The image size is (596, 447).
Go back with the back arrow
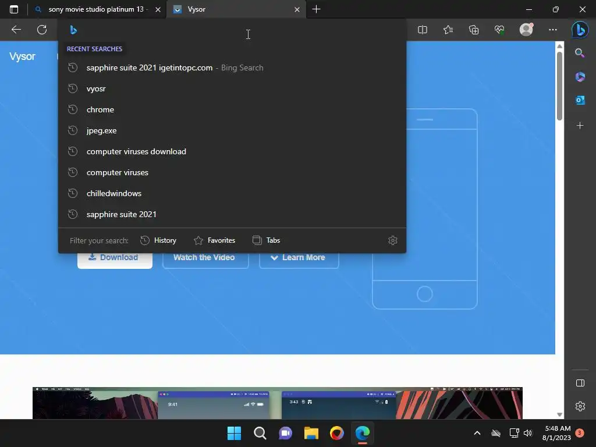point(16,30)
